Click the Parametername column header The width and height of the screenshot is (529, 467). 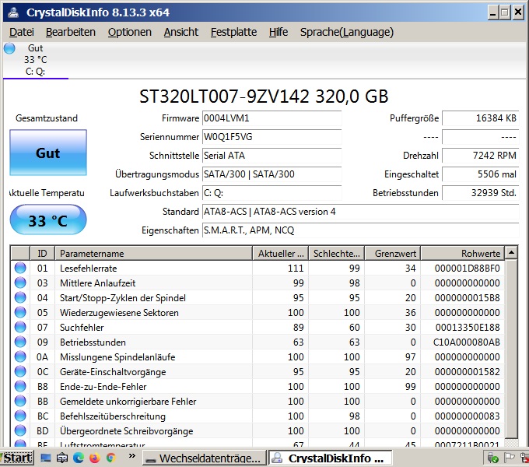[x=153, y=254]
